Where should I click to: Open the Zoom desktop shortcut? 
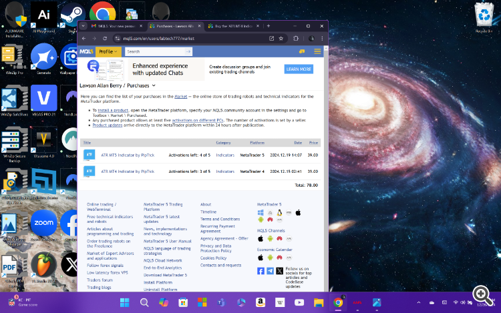[44, 226]
